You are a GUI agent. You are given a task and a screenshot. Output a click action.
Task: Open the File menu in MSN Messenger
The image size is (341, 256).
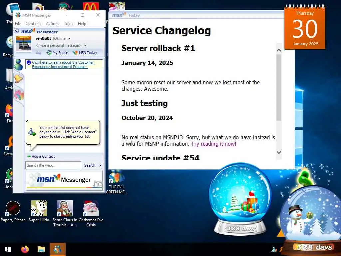tap(18, 24)
